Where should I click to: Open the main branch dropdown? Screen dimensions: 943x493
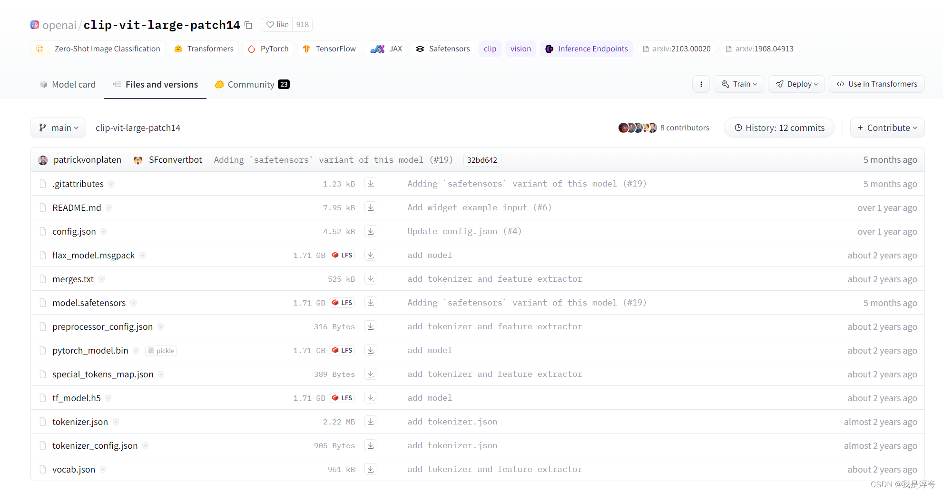pyautogui.click(x=59, y=128)
